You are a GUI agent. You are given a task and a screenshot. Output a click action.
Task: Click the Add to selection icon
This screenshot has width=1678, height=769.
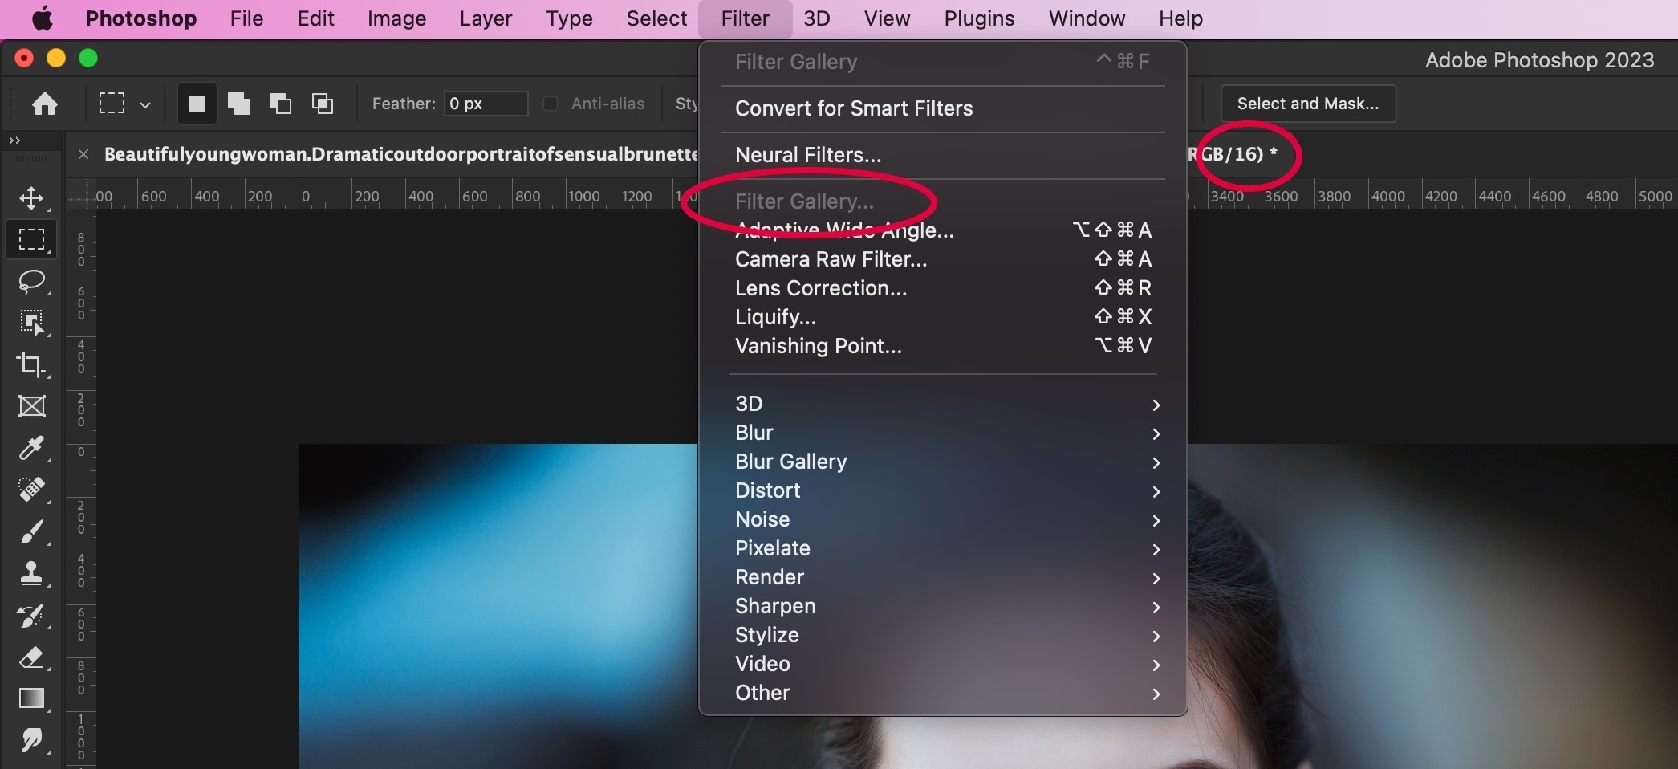coord(238,104)
